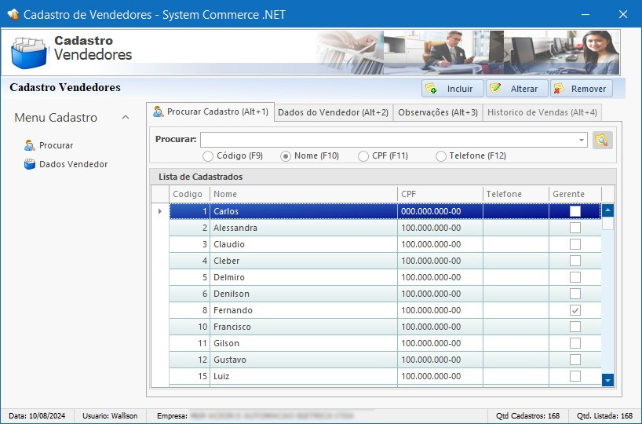Collapse the Menu Cadastro panel chevron

(x=126, y=117)
